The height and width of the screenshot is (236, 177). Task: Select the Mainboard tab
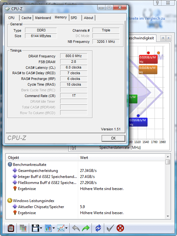pos(43,18)
